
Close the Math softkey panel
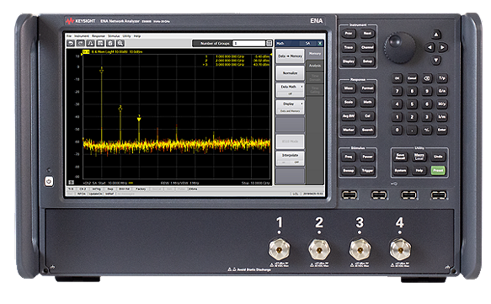pyautogui.click(x=320, y=43)
